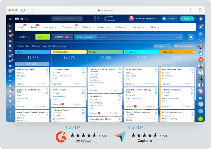The height and width of the screenshot is (149, 211).
Task: Click magnifier icon in deals search bar
Action: click(x=176, y=37)
